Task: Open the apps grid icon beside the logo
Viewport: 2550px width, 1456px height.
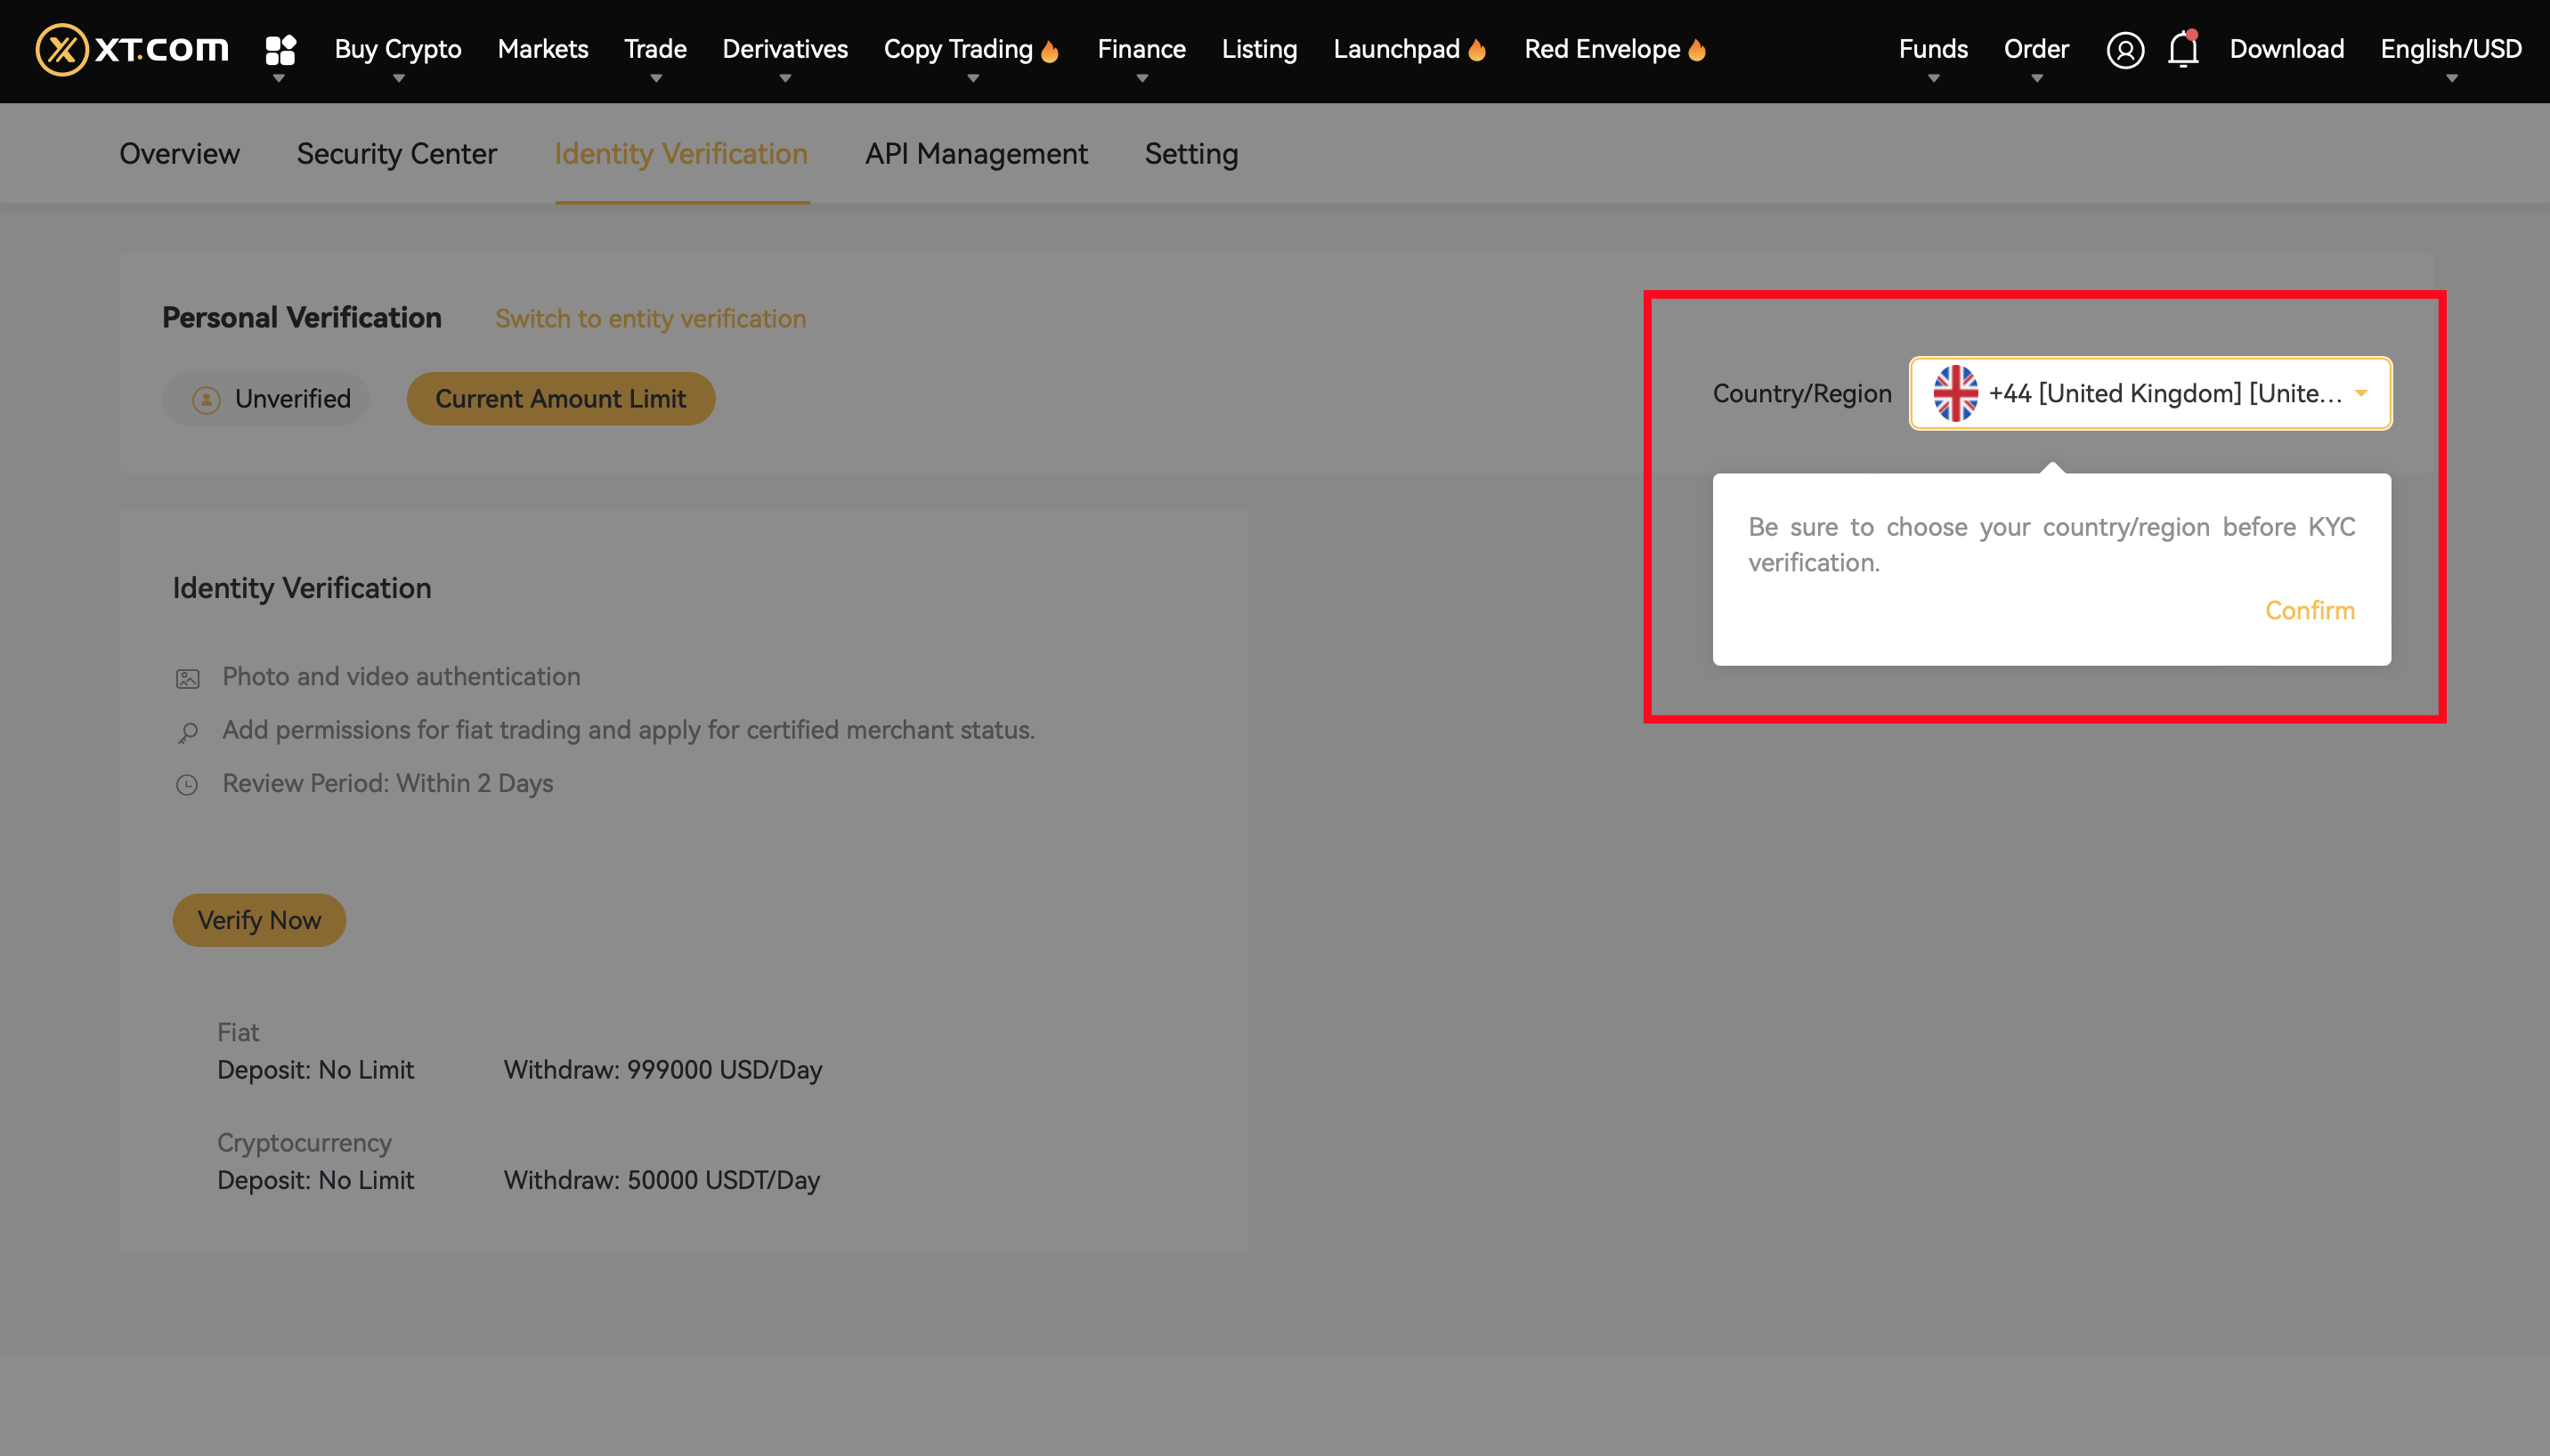Action: click(280, 49)
